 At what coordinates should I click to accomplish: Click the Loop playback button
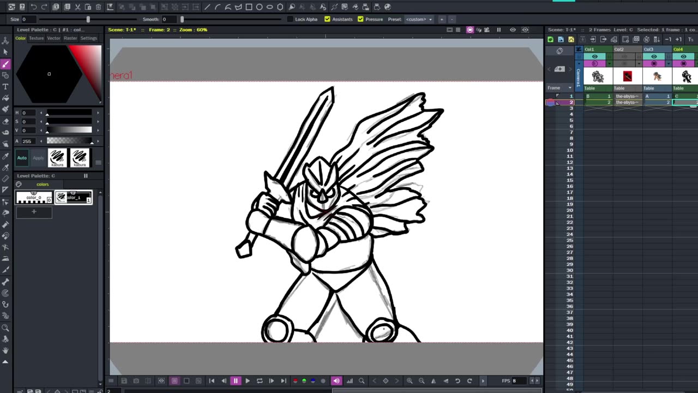pyautogui.click(x=260, y=381)
